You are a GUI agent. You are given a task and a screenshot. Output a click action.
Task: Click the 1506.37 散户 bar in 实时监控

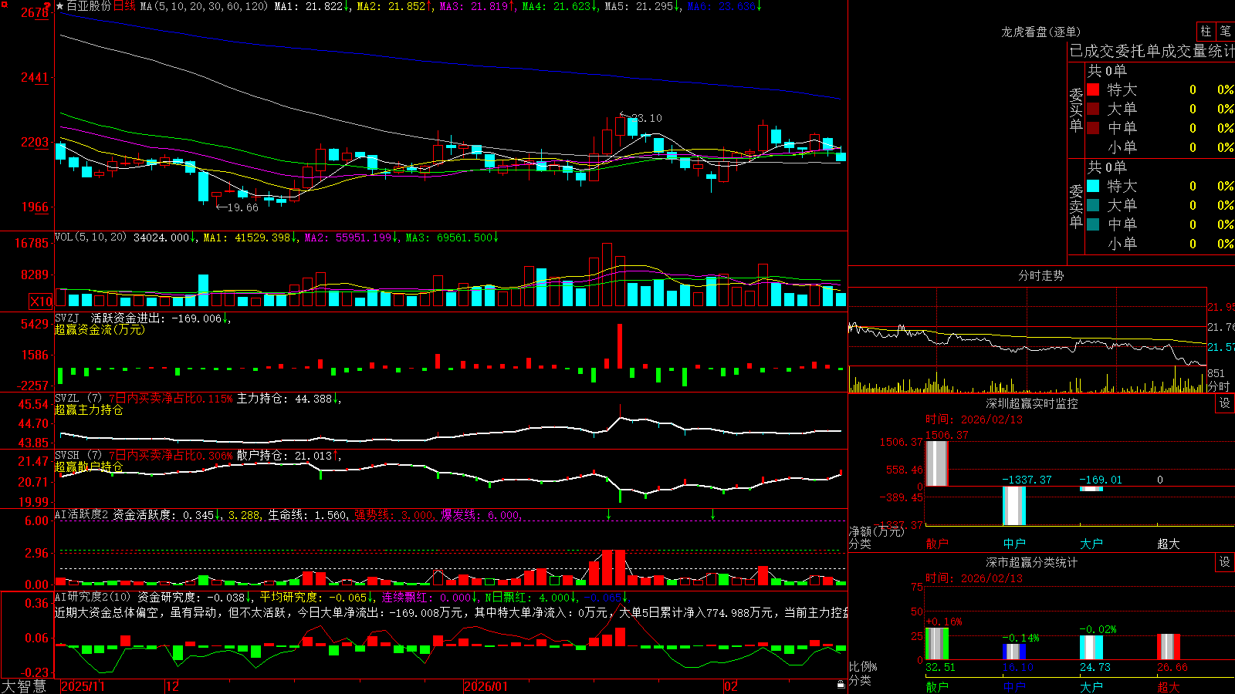[x=937, y=463]
